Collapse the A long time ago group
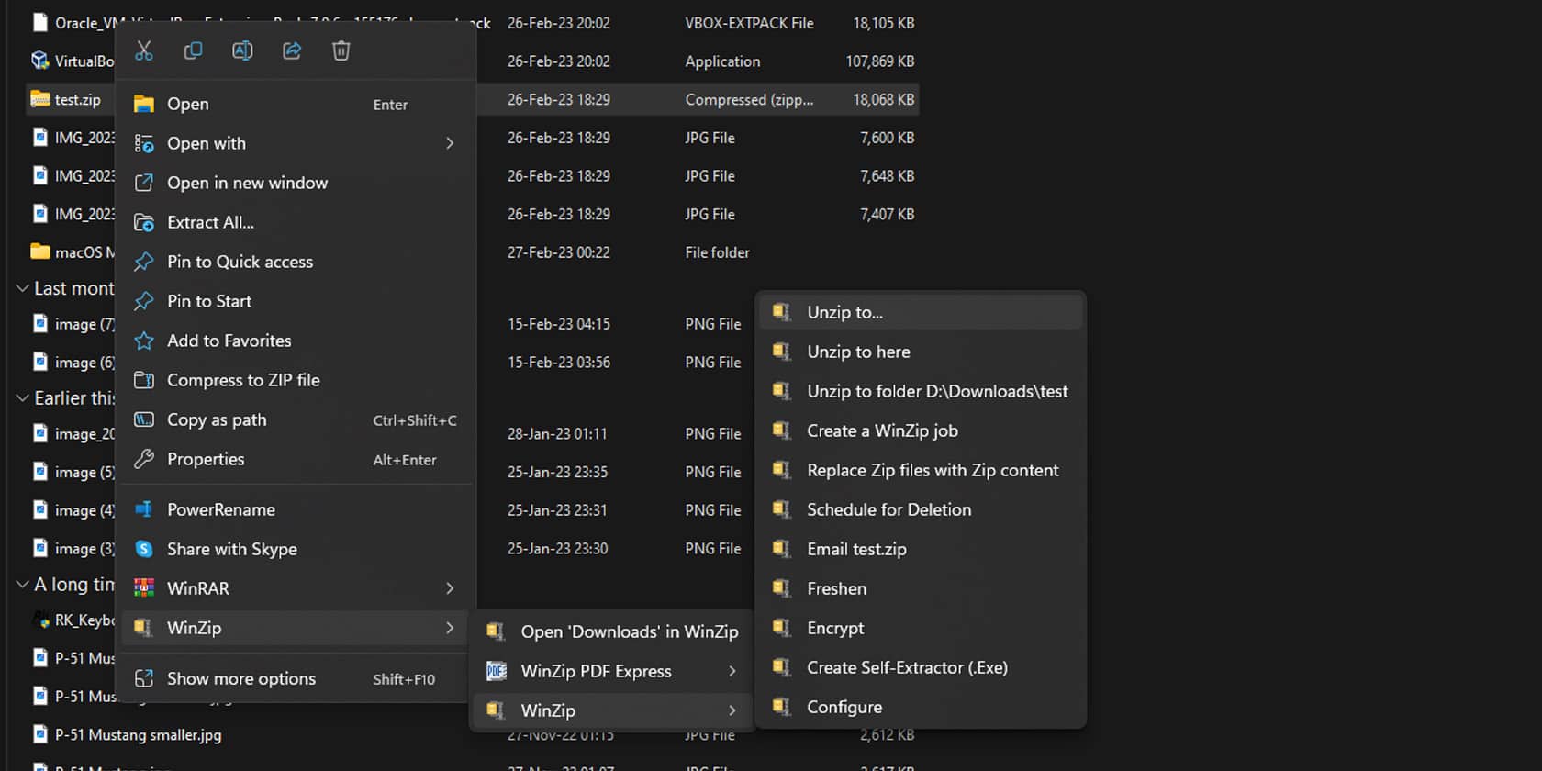The width and height of the screenshot is (1542, 771). [x=22, y=584]
